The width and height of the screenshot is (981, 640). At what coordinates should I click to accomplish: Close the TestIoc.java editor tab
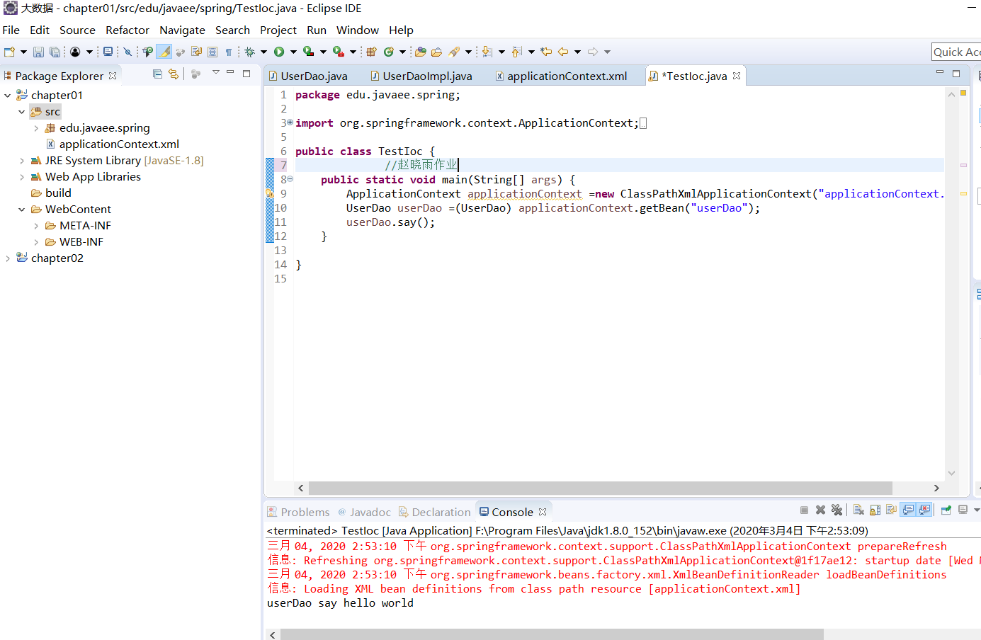[737, 76]
